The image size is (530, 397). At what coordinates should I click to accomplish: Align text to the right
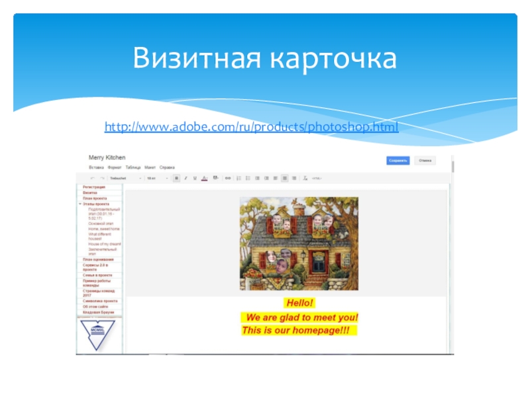tap(294, 178)
